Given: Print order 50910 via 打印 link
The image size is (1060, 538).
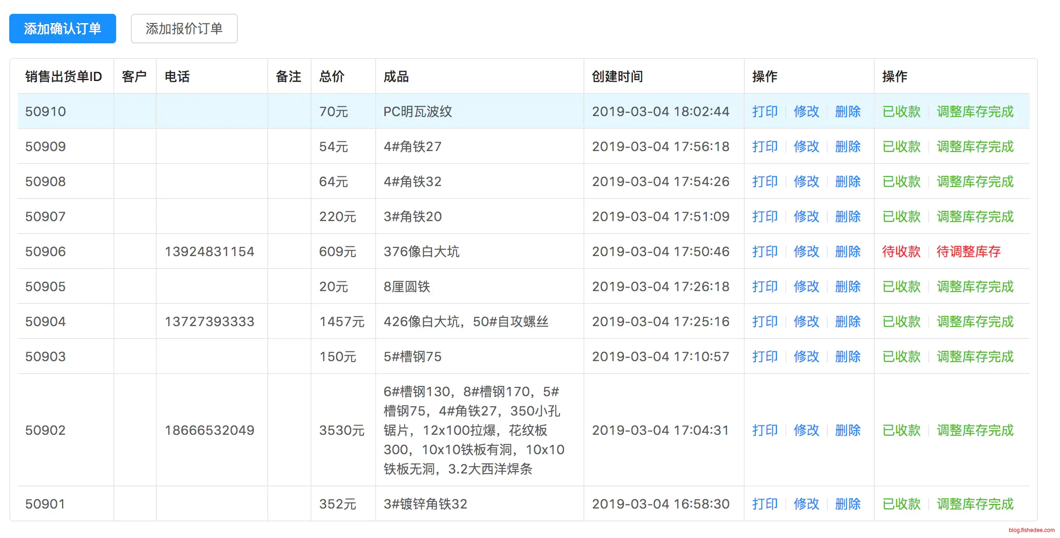Looking at the screenshot, I should click(x=765, y=111).
